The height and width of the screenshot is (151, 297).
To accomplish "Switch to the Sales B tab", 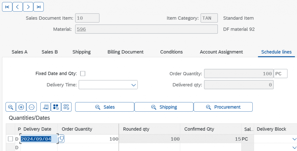I will click(x=50, y=52).
